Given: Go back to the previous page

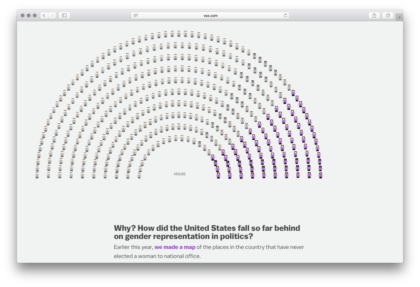Looking at the screenshot, I should point(44,15).
